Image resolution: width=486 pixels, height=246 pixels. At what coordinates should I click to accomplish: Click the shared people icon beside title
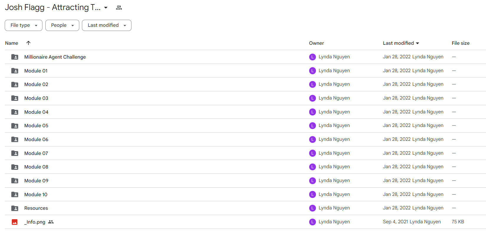click(x=119, y=8)
